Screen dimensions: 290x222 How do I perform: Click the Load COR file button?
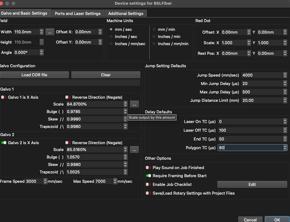pos(34,75)
